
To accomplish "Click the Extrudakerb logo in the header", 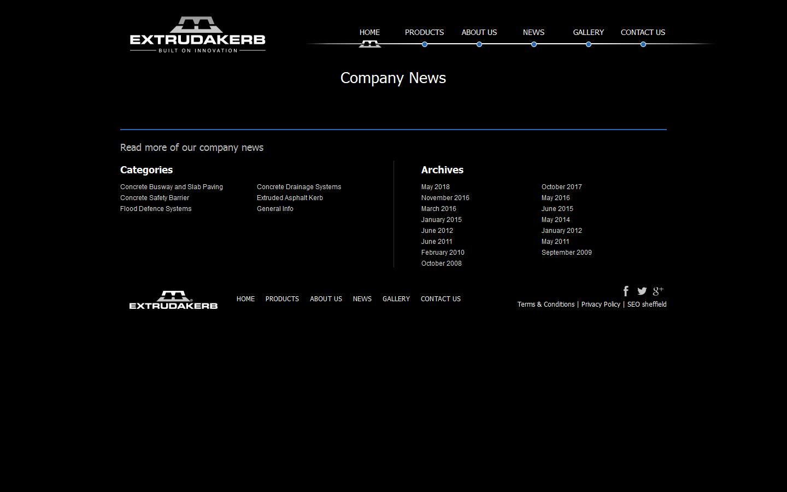I will [197, 34].
